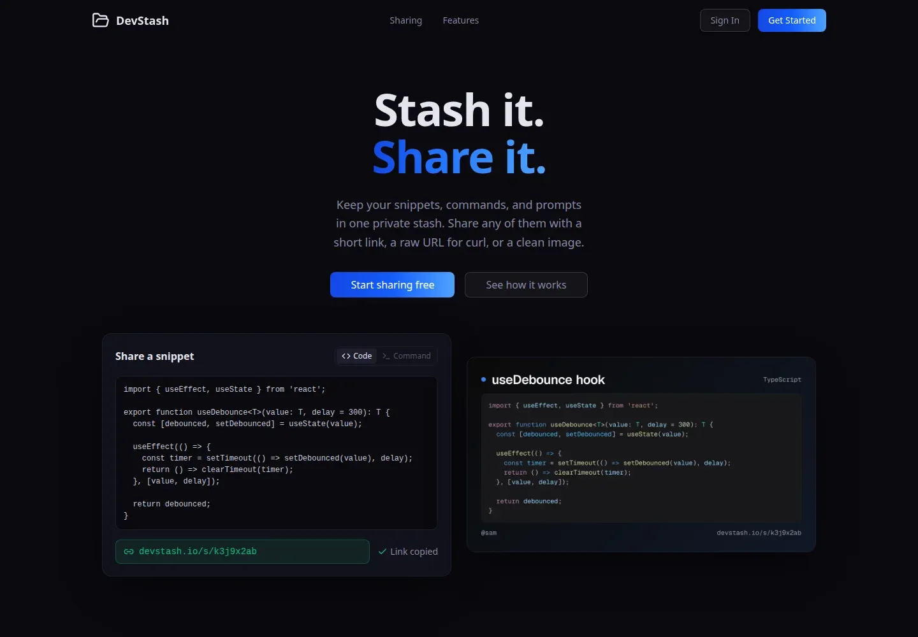Click Start sharing free button
Viewport: 918px width, 637px height.
tap(392, 285)
